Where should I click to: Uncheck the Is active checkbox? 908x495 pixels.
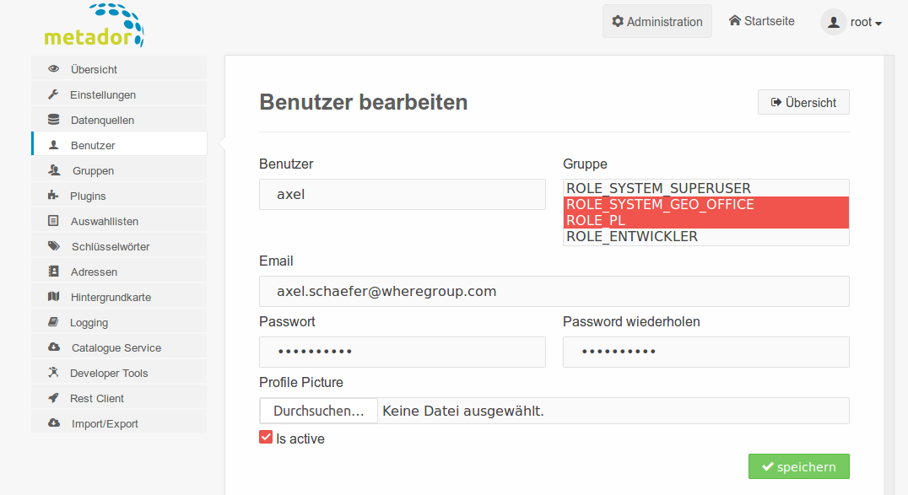point(266,437)
